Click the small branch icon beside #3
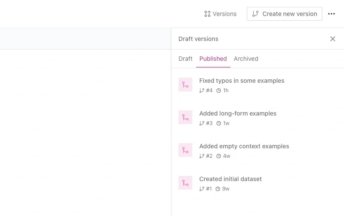344x216 pixels. (x=201, y=123)
